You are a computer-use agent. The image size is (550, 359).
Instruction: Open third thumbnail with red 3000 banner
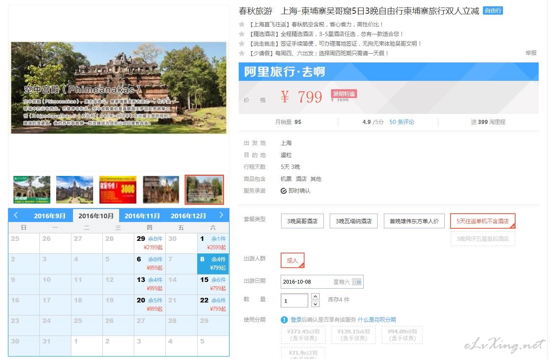coord(118,190)
